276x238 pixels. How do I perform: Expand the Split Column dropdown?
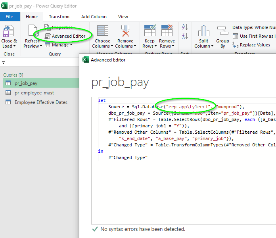[x=212, y=46]
